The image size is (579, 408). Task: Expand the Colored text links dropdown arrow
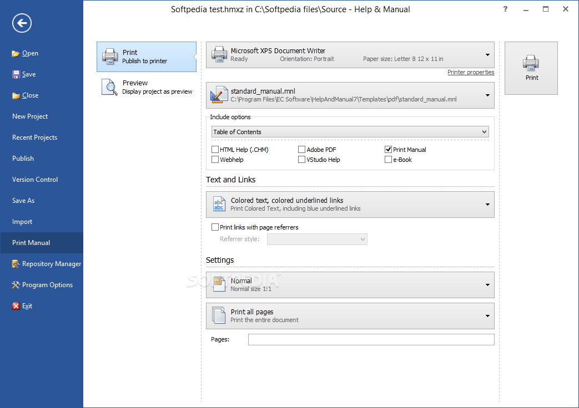tap(487, 205)
